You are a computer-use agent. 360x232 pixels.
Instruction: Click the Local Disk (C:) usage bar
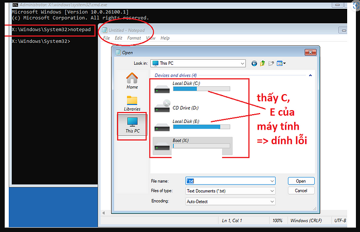(202, 89)
